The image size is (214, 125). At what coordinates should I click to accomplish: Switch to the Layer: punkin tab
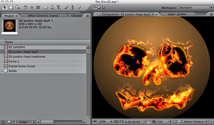(x=177, y=14)
